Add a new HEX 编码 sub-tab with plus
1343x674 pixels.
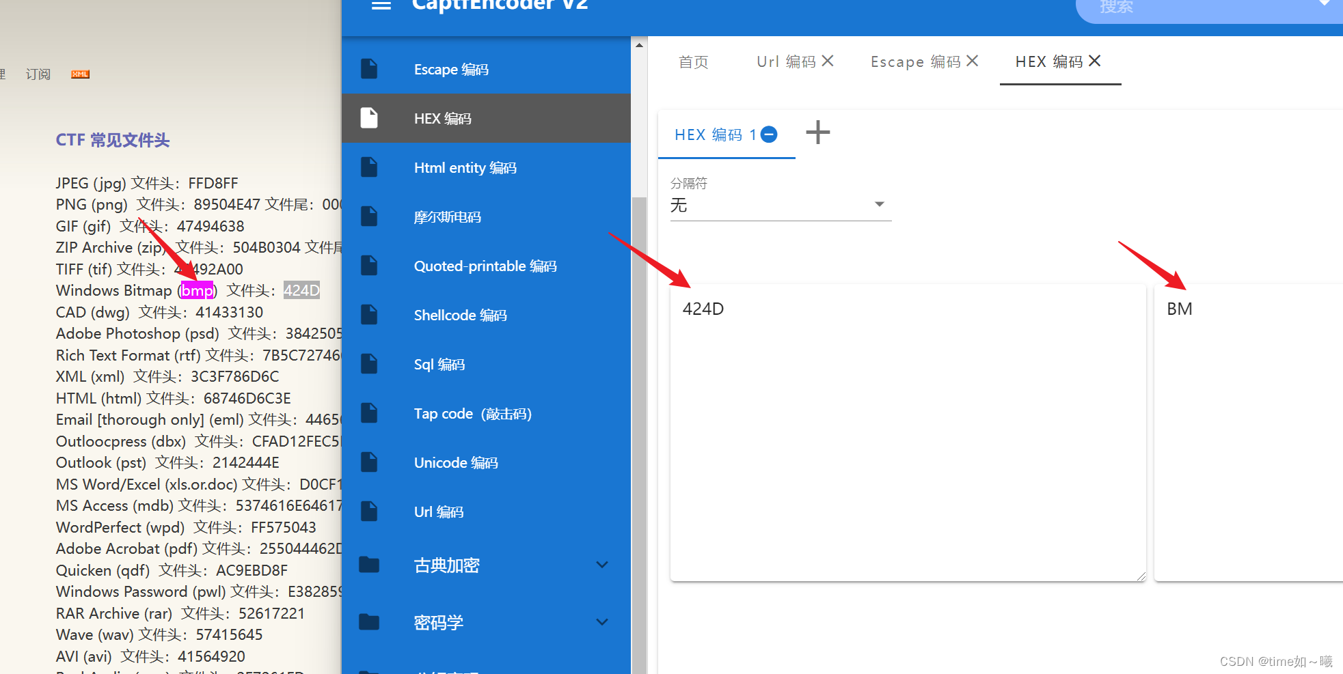pyautogui.click(x=817, y=132)
